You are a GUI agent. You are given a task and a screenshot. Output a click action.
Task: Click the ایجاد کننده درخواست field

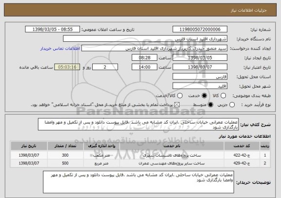coord(154,48)
